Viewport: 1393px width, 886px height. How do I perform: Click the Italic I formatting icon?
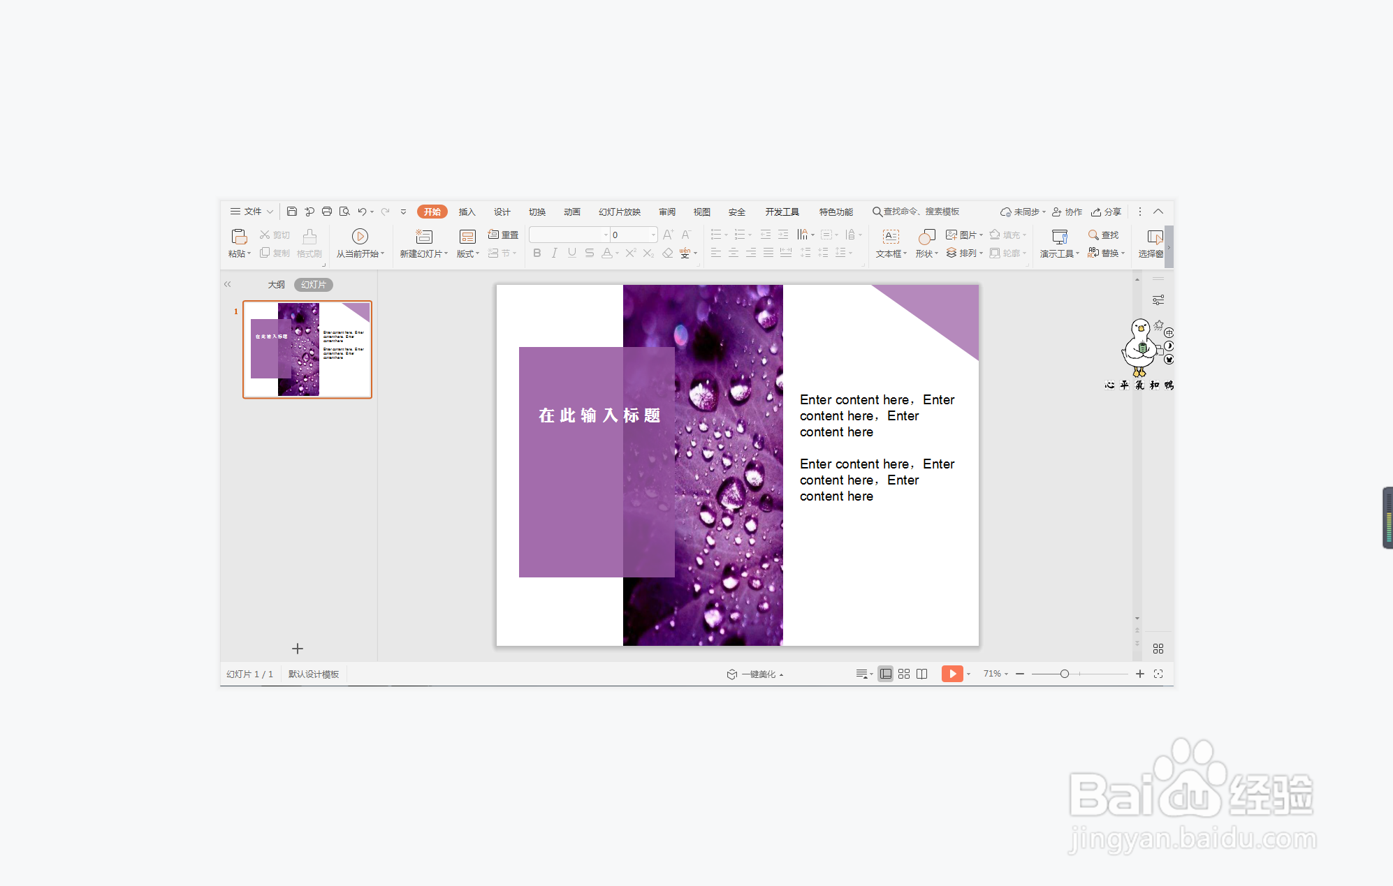tap(554, 253)
